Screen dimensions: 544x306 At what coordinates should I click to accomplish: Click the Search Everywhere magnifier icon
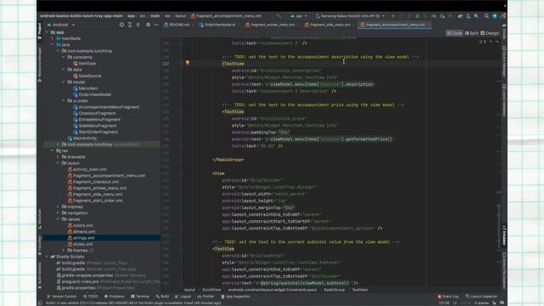486,16
